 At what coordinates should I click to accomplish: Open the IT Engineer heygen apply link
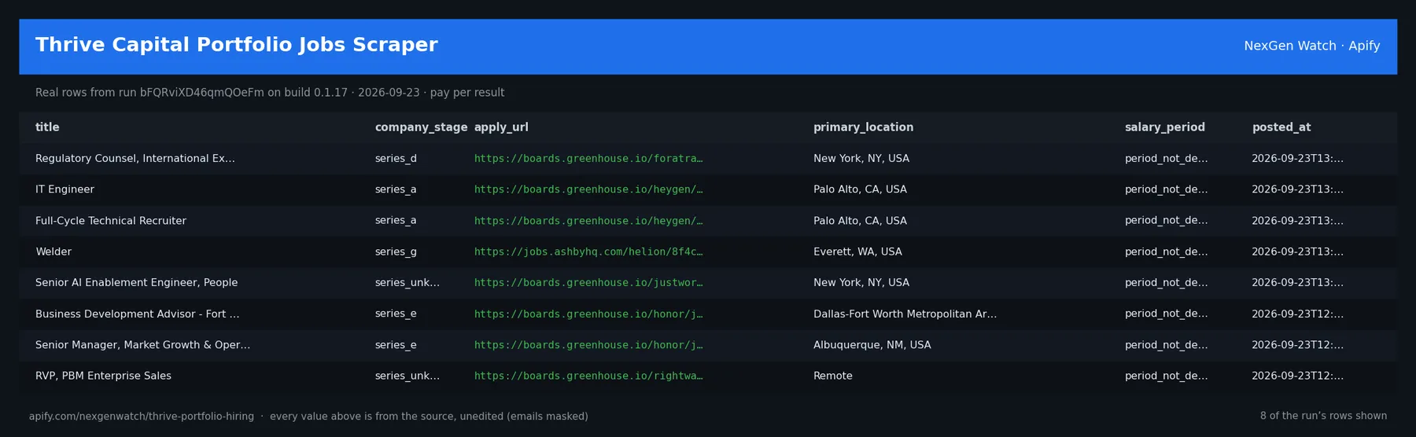coord(588,189)
